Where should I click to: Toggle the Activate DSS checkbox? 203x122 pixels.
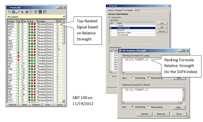[x=110, y=17]
